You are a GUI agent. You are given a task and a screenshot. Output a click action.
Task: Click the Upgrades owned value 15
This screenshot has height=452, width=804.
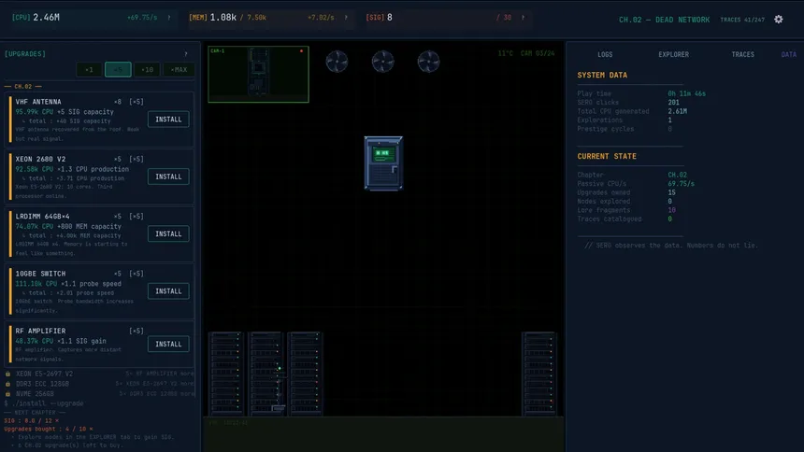pyautogui.click(x=671, y=192)
